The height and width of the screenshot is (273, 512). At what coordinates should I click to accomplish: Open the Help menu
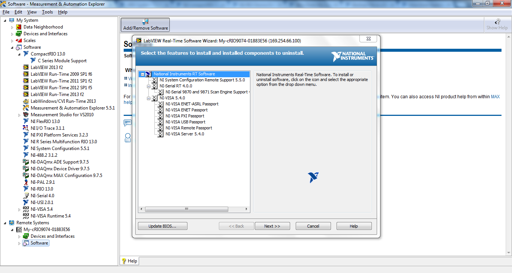coord(63,12)
